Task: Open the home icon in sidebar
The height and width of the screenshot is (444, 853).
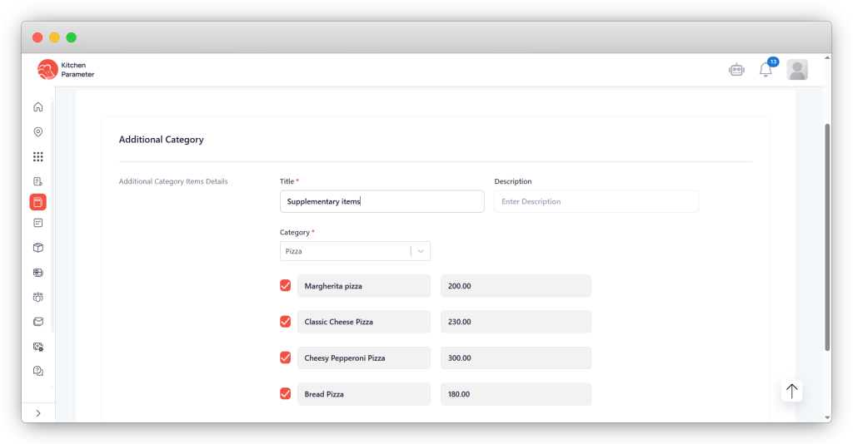Action: pos(37,107)
